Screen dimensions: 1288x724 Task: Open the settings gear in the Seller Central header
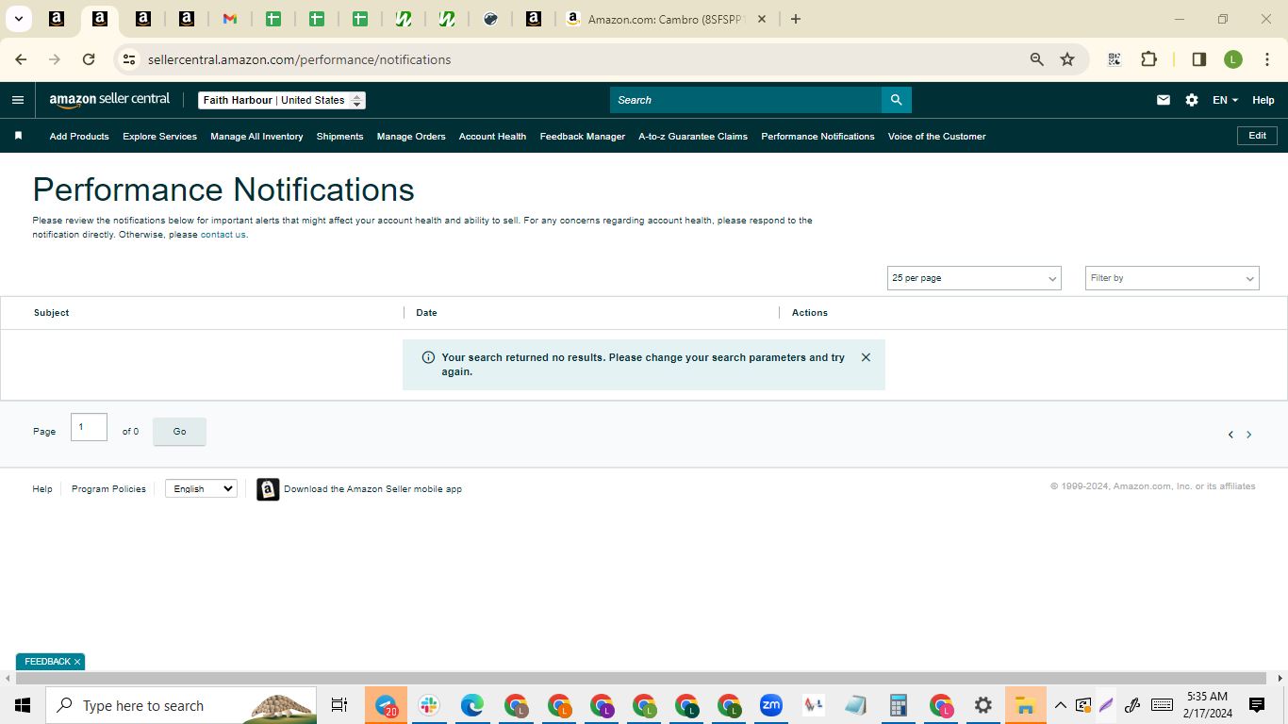(1192, 100)
